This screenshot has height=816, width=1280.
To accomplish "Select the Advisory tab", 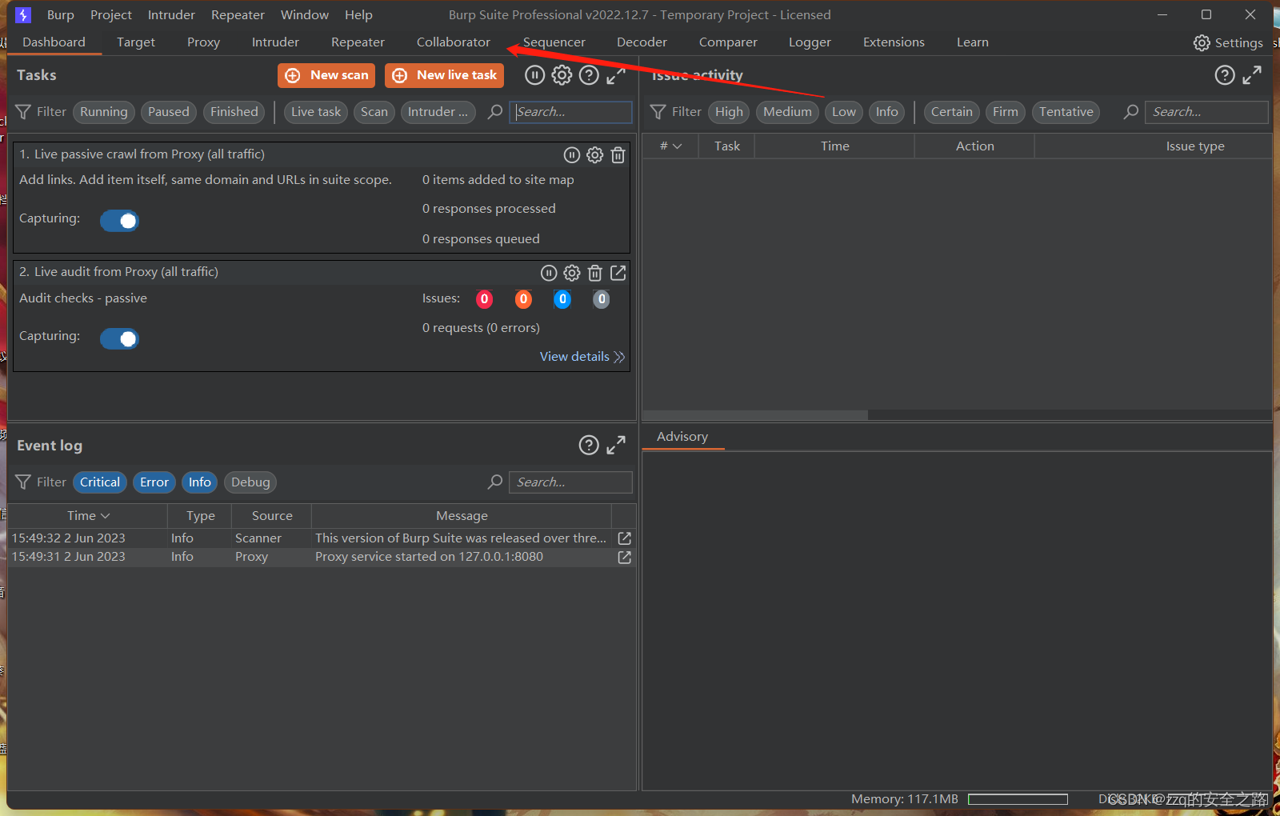I will pos(682,437).
